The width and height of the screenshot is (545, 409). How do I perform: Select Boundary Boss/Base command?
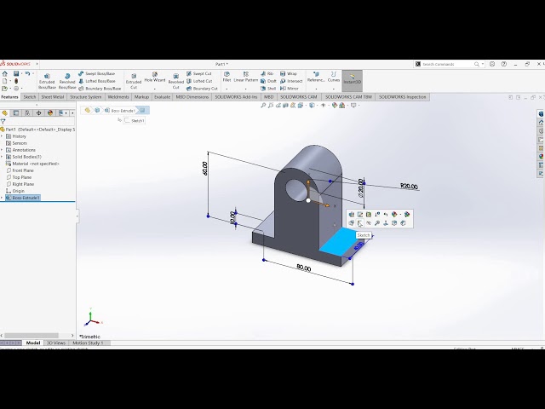click(100, 89)
